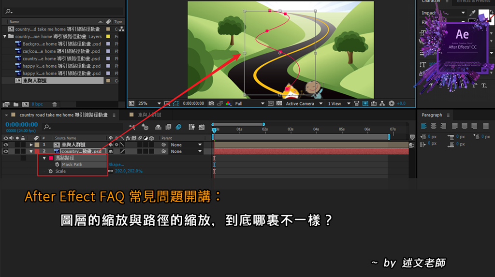This screenshot has width=495, height=277.
Task: Expand layer 1 車與人群組 properties
Action: point(31,145)
